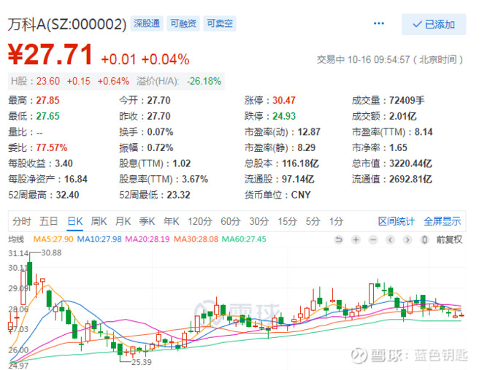The width and height of the screenshot is (482, 370).
Task: Click the MA30:28.08 indicator label
Action: (196, 239)
